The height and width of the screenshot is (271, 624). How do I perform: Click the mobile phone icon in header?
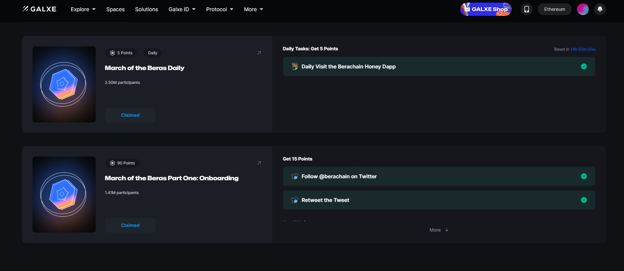click(x=527, y=9)
